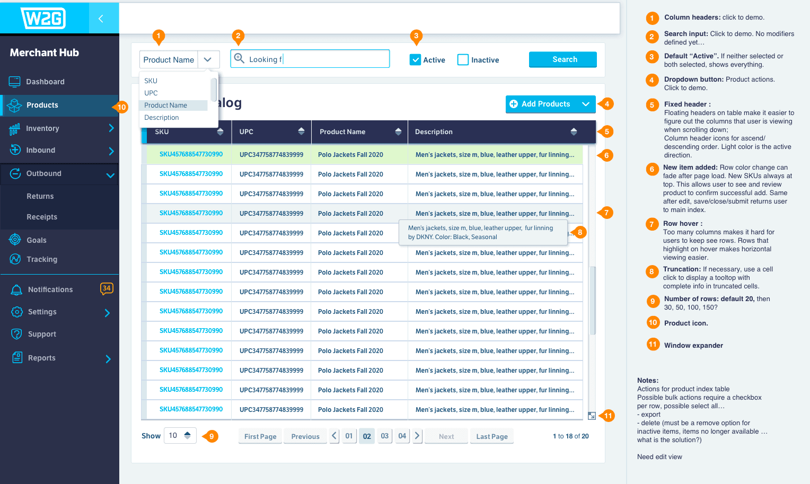Select Description from dropdown list
Viewport: 810px width, 484px height.
(x=162, y=118)
